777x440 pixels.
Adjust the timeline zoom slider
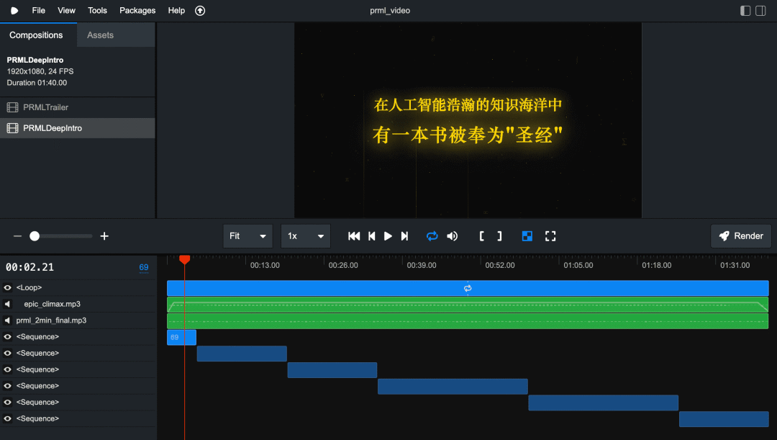pos(35,235)
